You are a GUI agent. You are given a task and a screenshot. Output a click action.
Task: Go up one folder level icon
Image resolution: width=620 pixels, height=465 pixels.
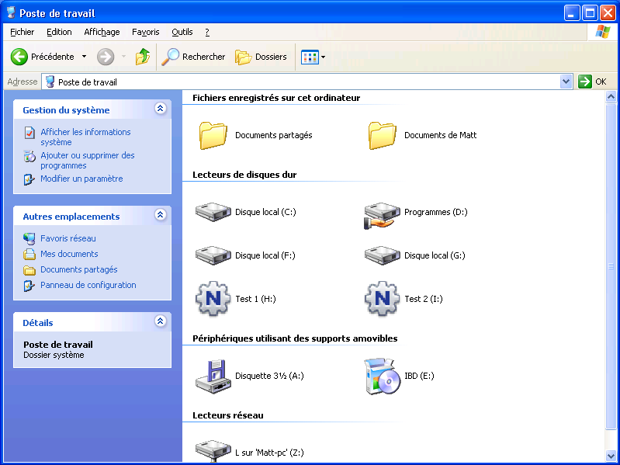pos(142,57)
